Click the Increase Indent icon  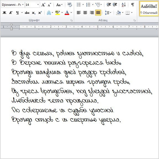115,5
